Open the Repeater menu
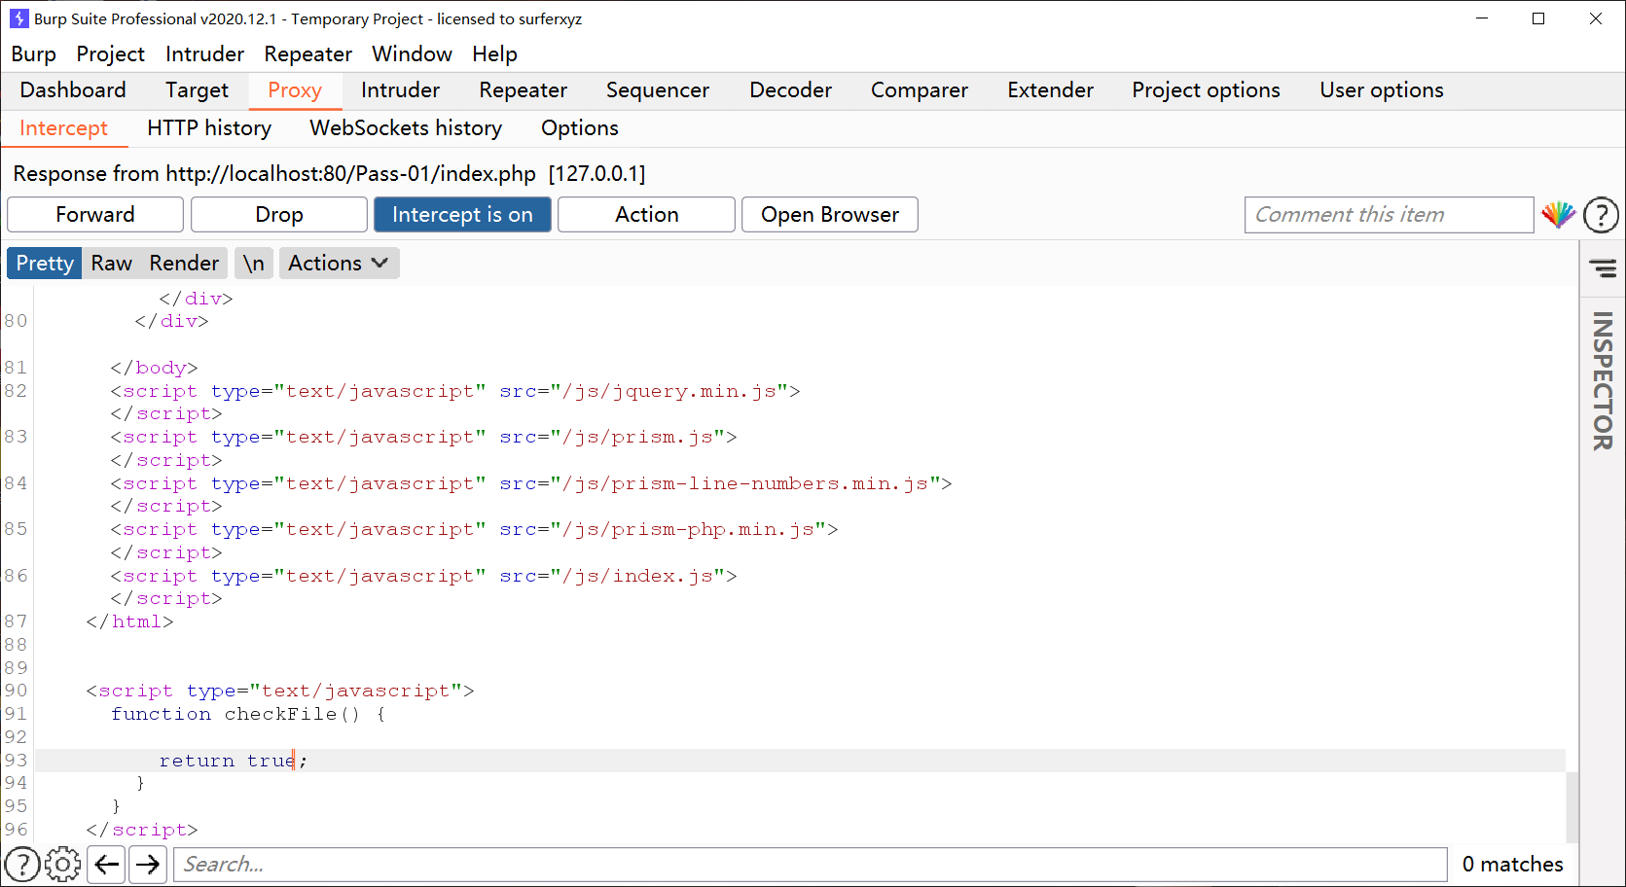This screenshot has width=1626, height=887. (307, 54)
